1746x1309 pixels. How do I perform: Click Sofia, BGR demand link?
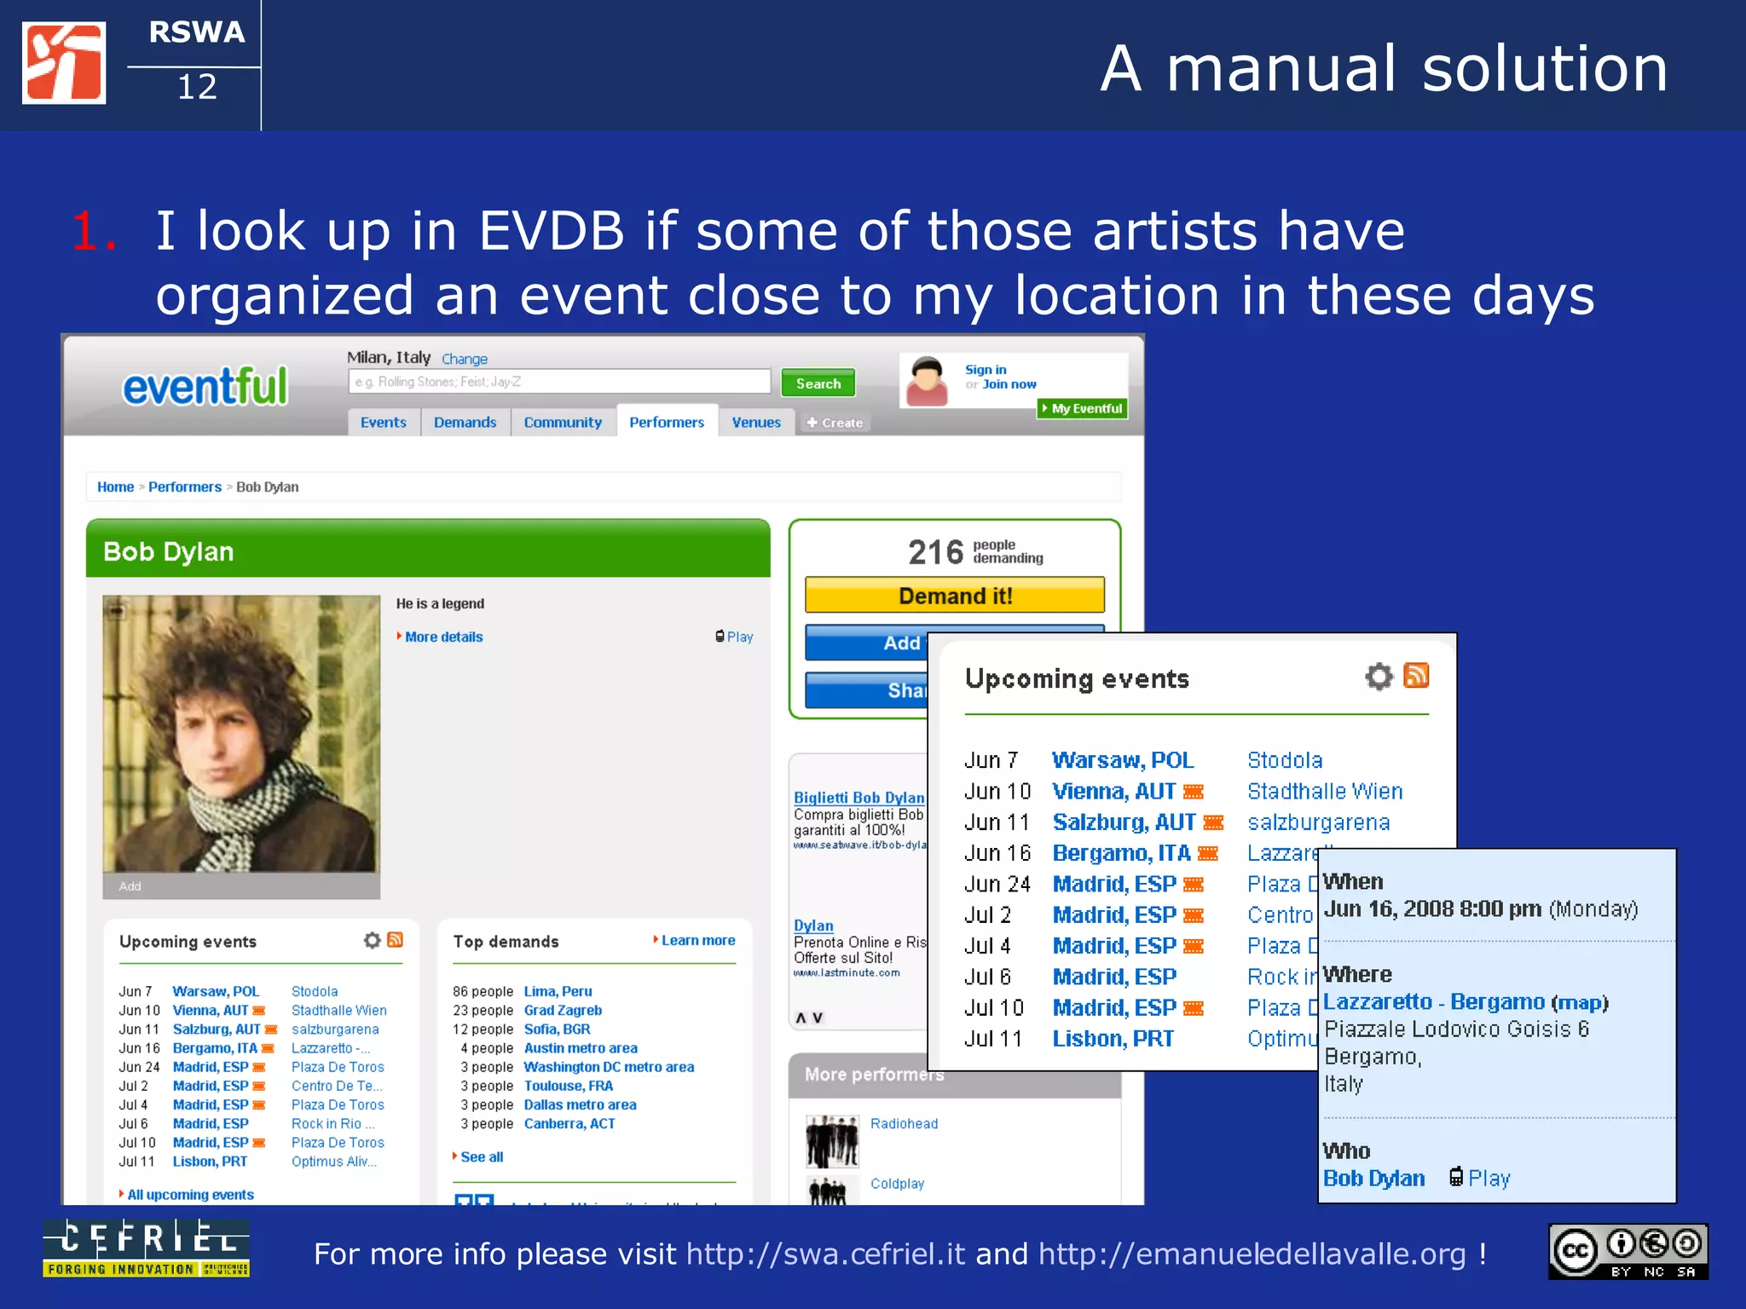pos(557,1029)
